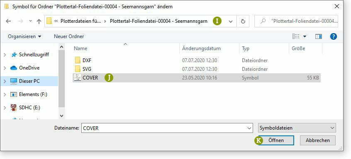This screenshot has height=159, width=351.
Task: Click the Öffnen button
Action: (276, 140)
